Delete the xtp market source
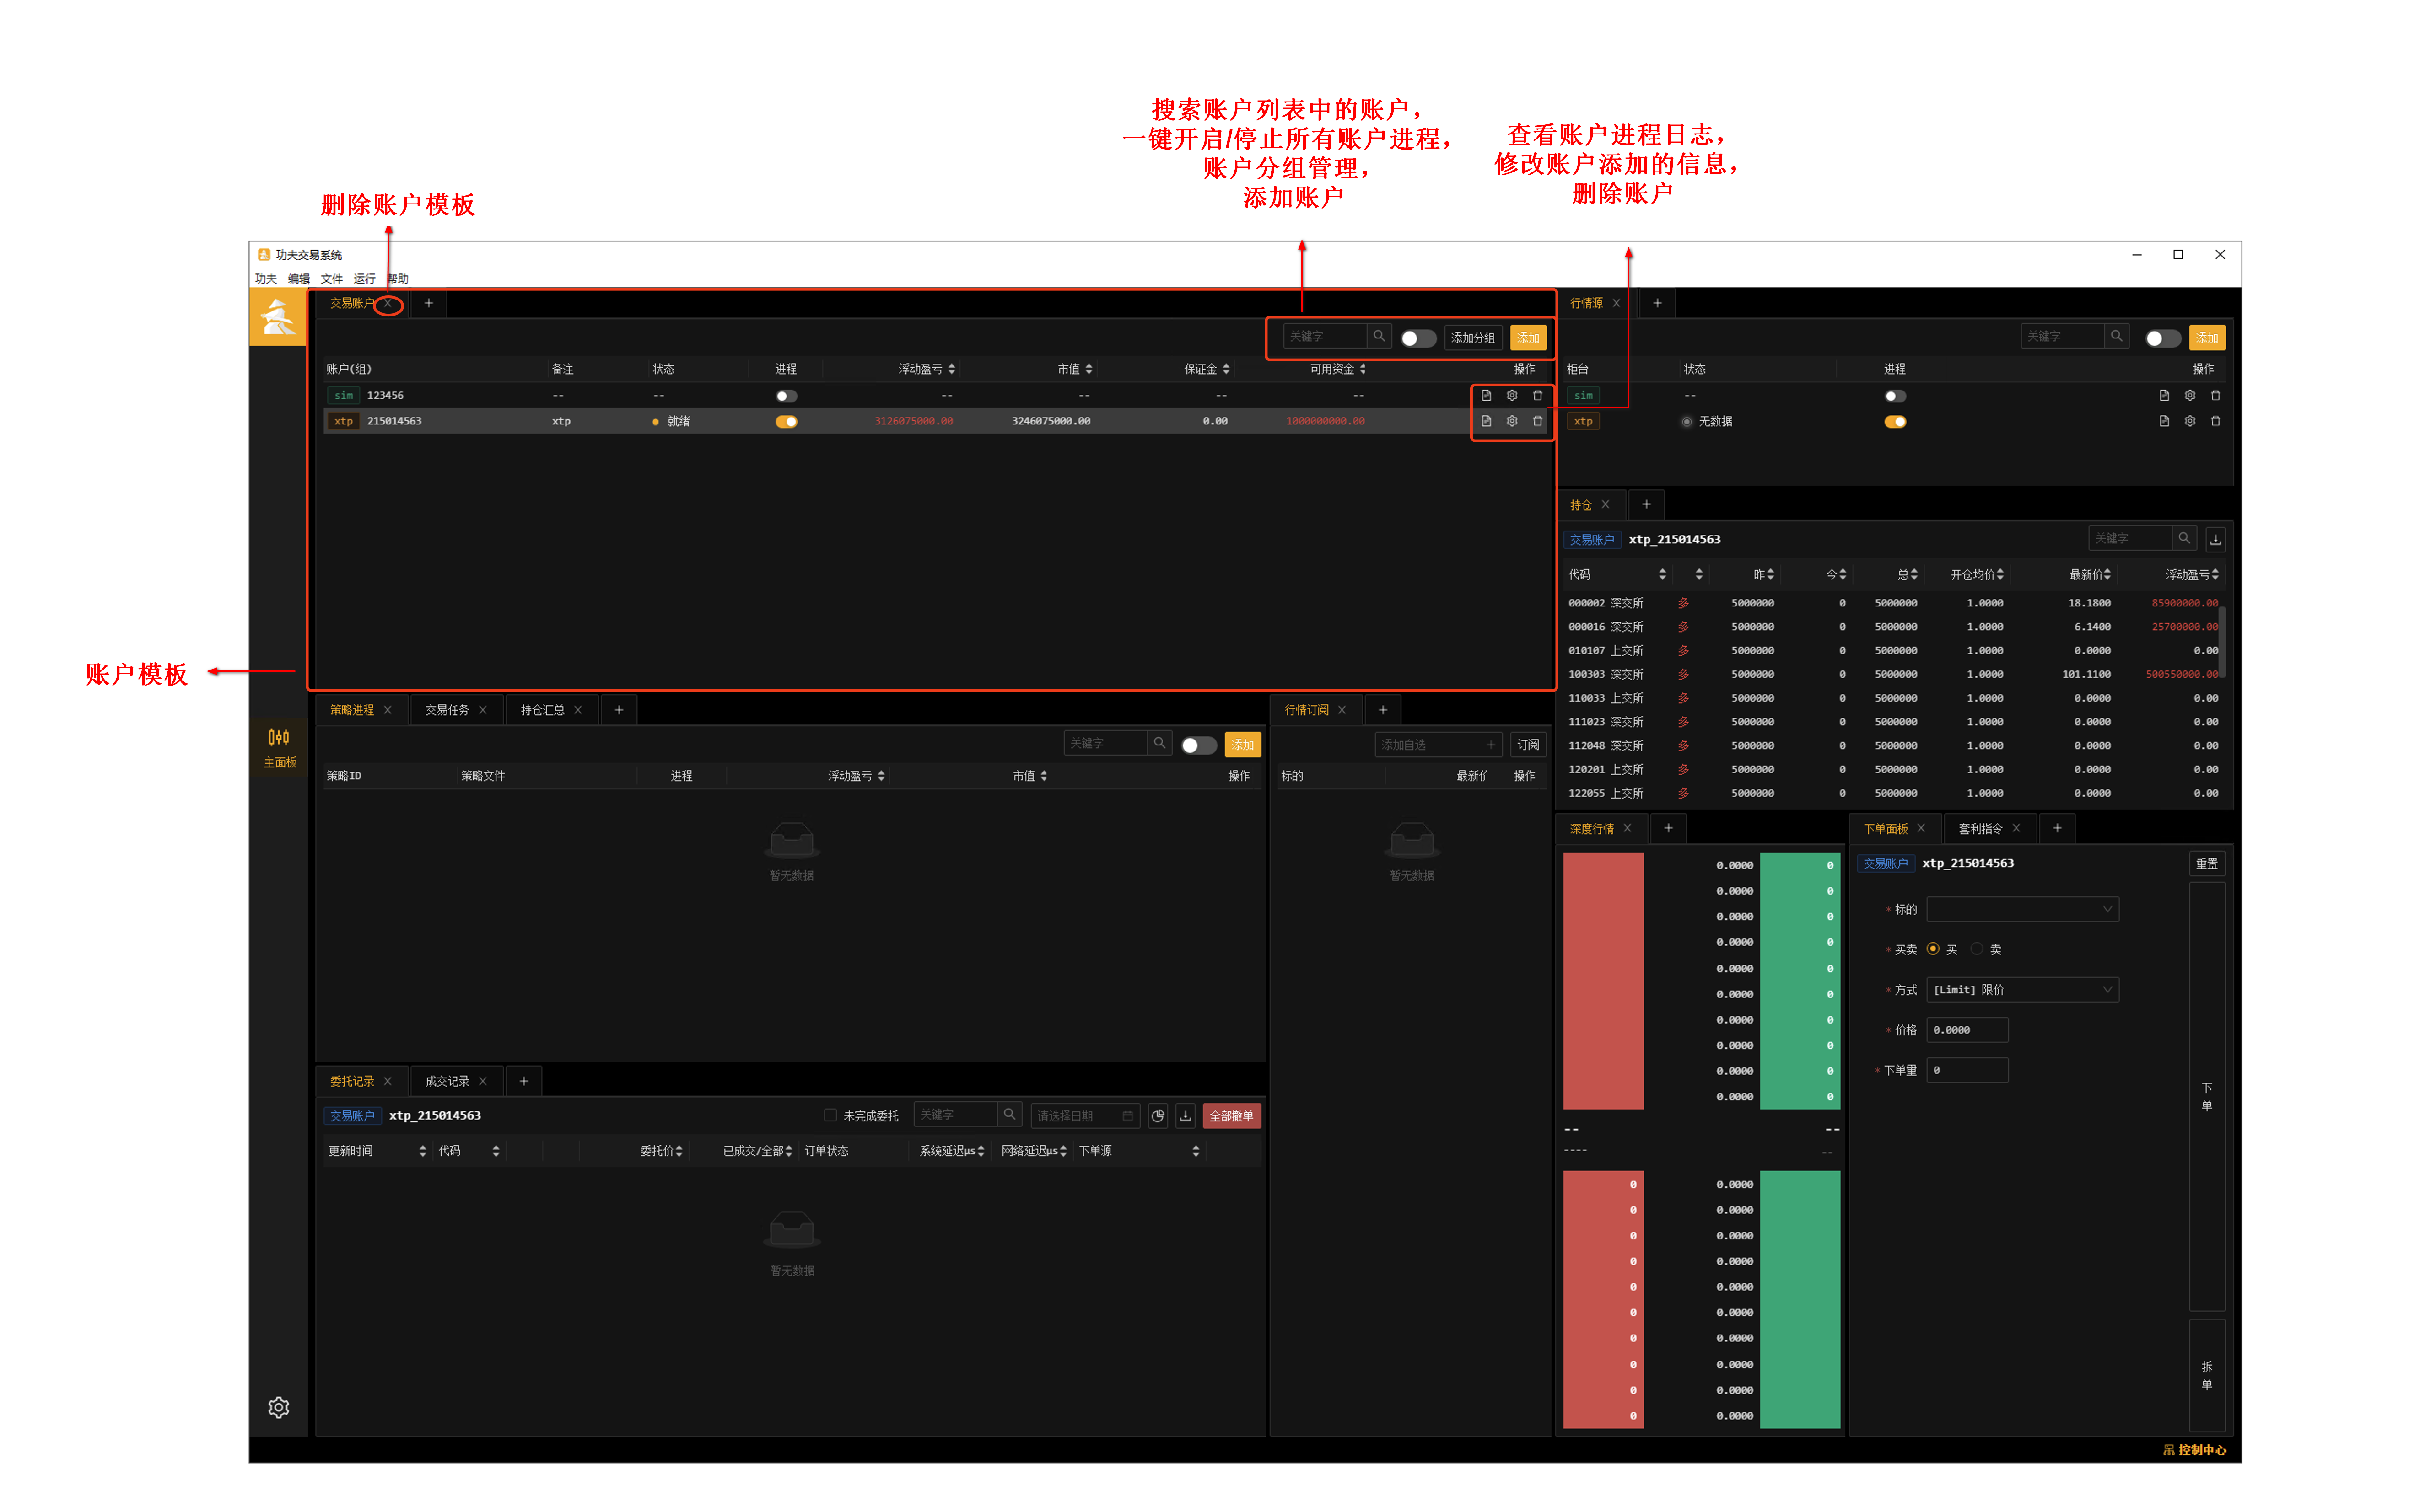This screenshot has height=1512, width=2409. (x=2216, y=422)
